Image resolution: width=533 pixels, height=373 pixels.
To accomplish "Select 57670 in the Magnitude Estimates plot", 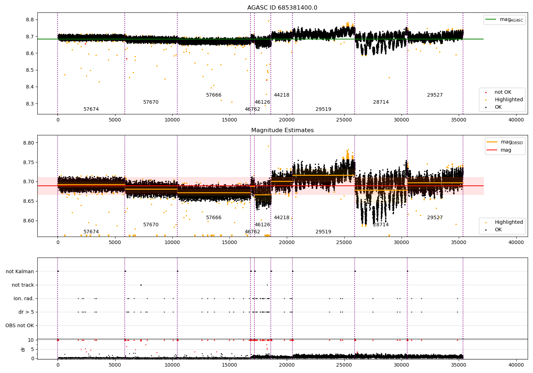I will coord(151,225).
